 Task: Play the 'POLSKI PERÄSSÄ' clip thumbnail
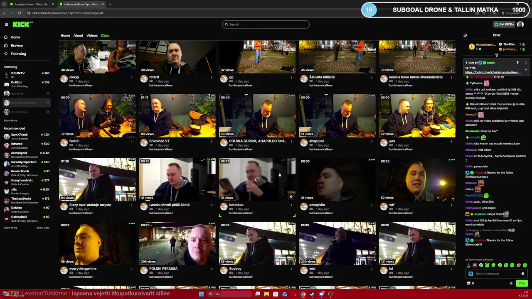pos(177,243)
